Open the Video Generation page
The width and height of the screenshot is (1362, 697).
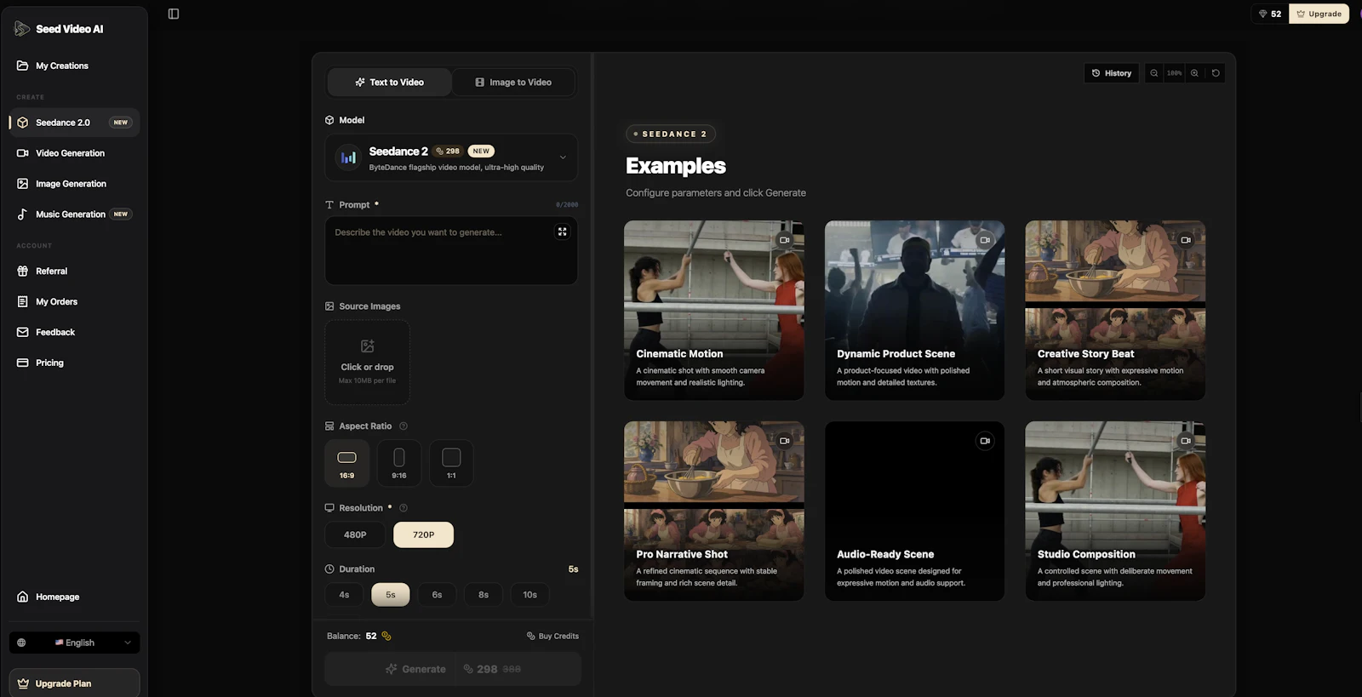[74, 153]
